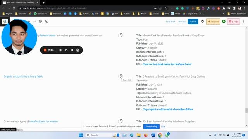Open Chrome from the taskbar
The height and width of the screenshot is (139, 248).
coord(160,135)
